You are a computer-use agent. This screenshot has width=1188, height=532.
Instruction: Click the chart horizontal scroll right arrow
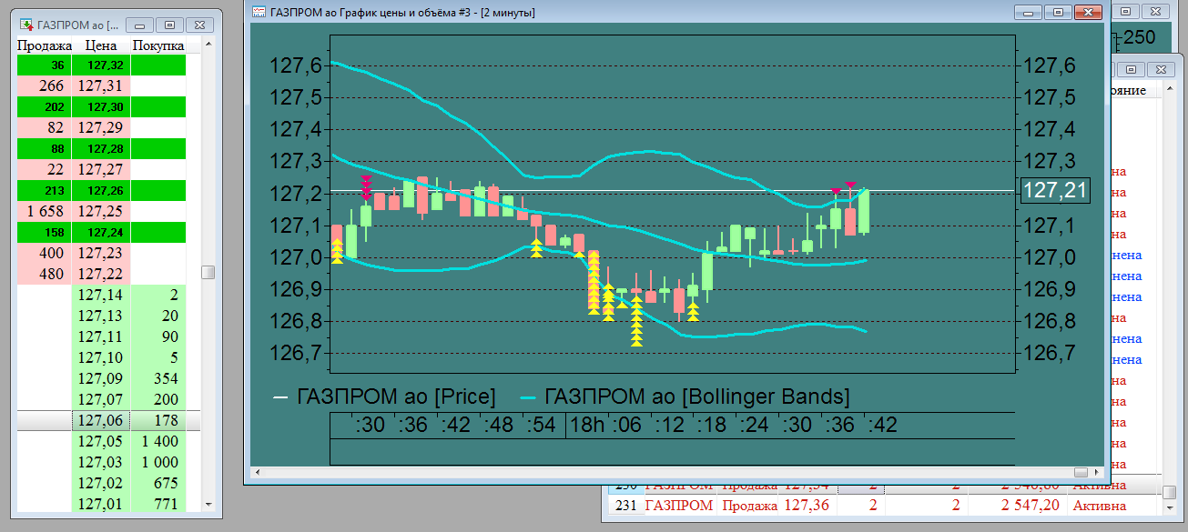coord(1097,473)
